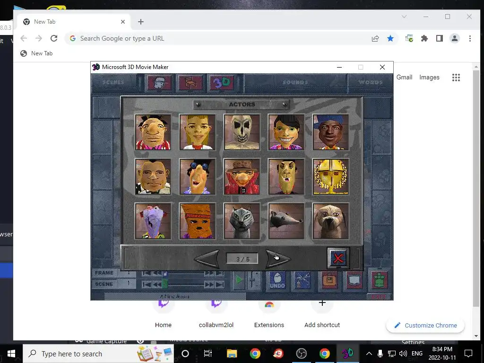Open Chrome three-dot menu
This screenshot has width=484, height=363.
point(470,38)
